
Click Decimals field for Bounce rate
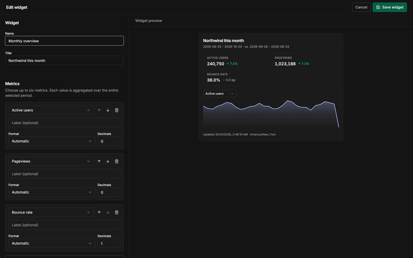pos(109,243)
